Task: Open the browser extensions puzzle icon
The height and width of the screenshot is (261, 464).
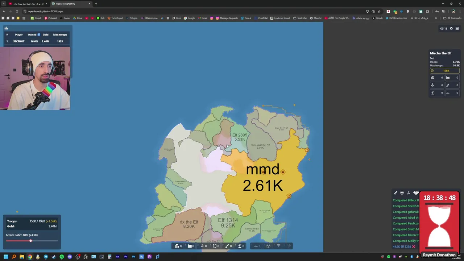Action: coord(427,11)
